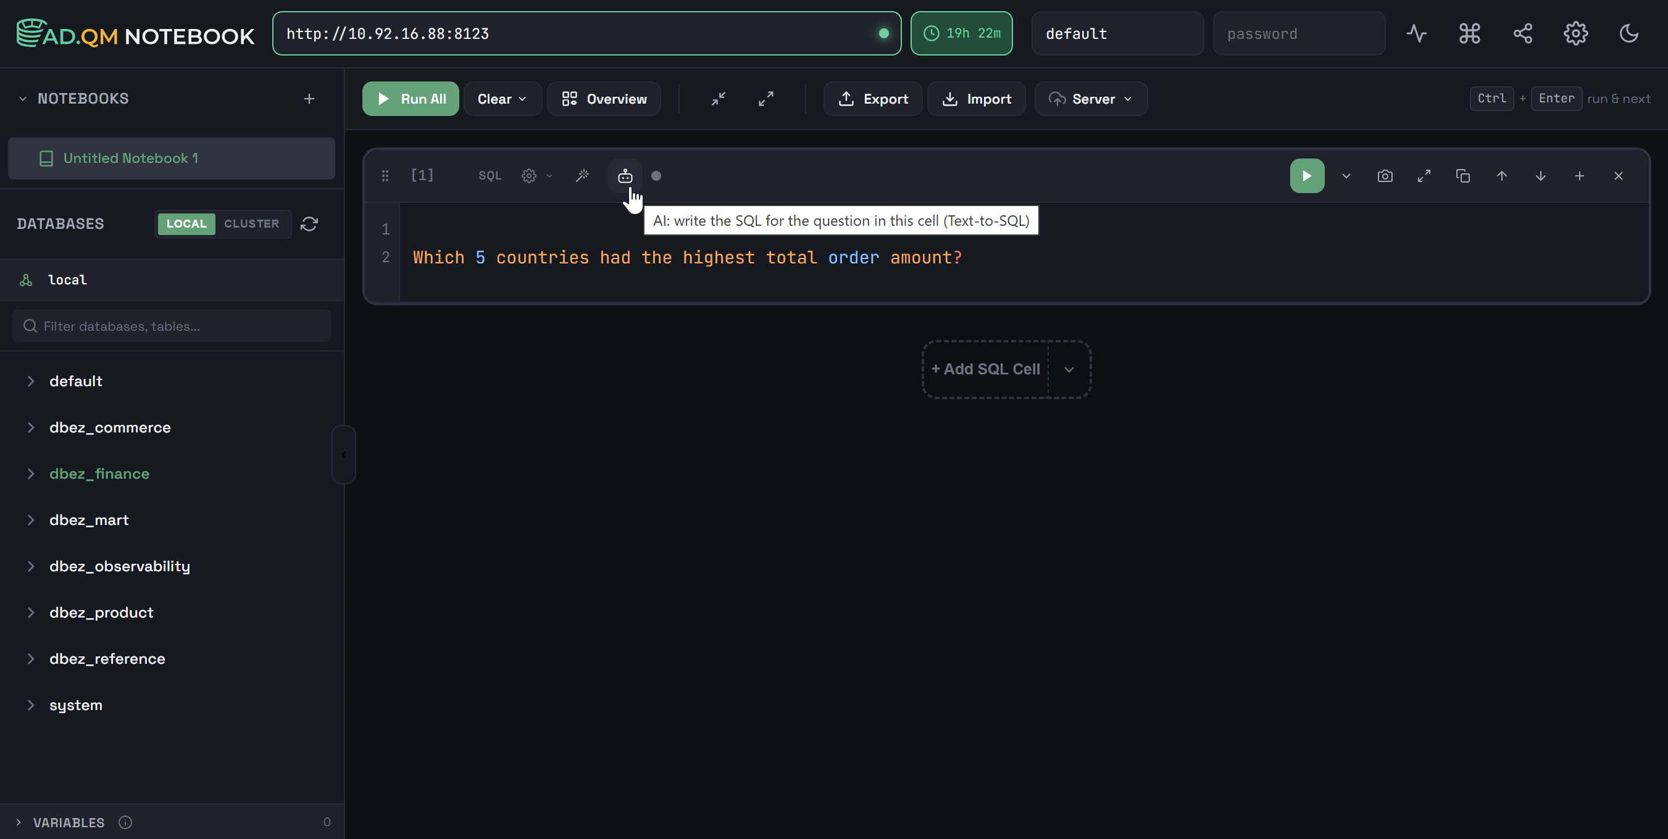
Task: Add a new notebook with plus icon
Action: (x=309, y=99)
